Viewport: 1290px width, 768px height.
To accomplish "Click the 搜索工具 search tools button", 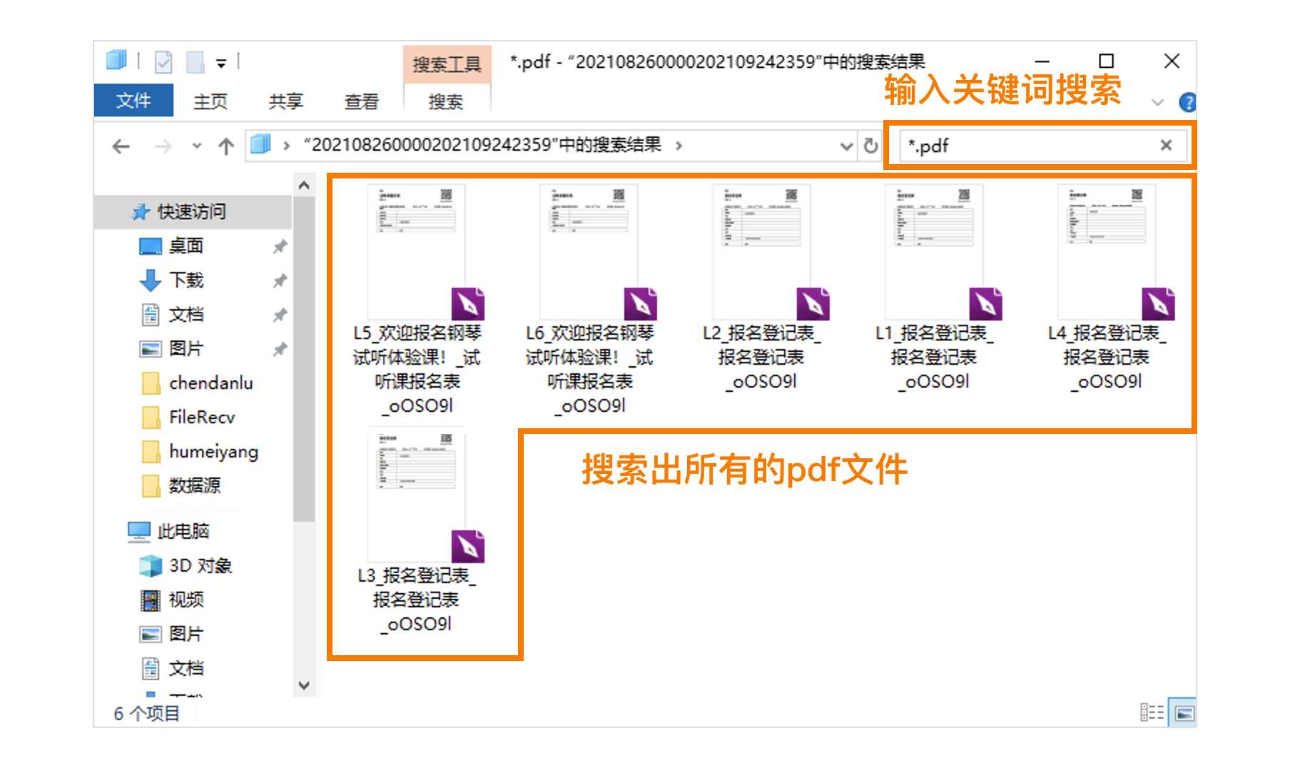I will [x=447, y=64].
